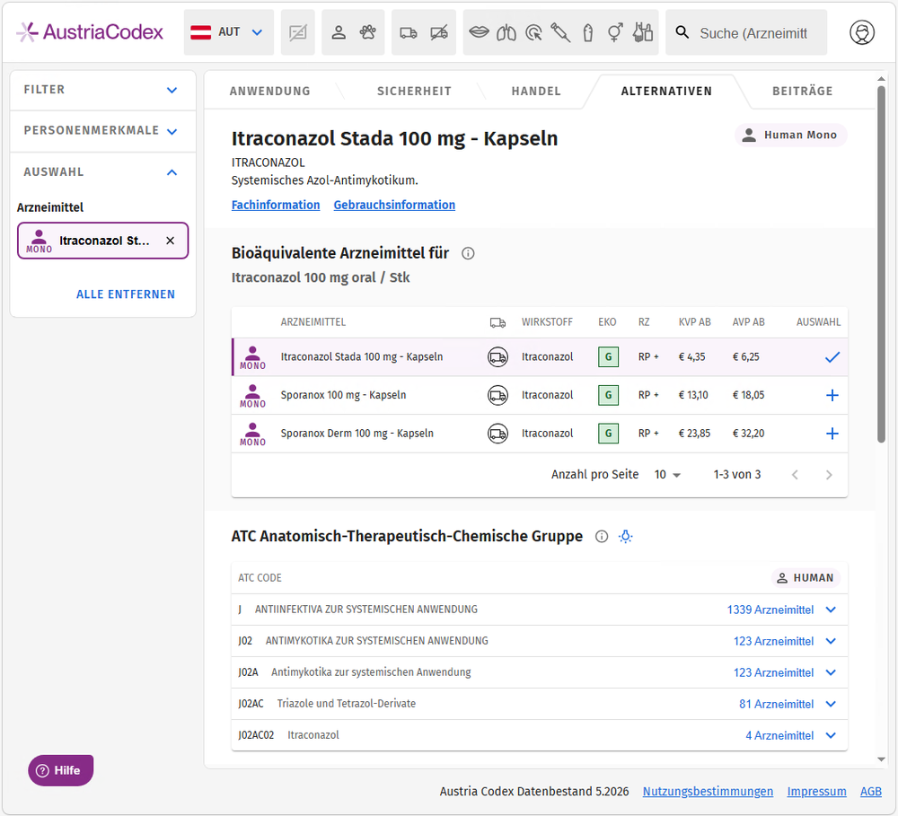Select the glove and bottle filter

point(643,32)
